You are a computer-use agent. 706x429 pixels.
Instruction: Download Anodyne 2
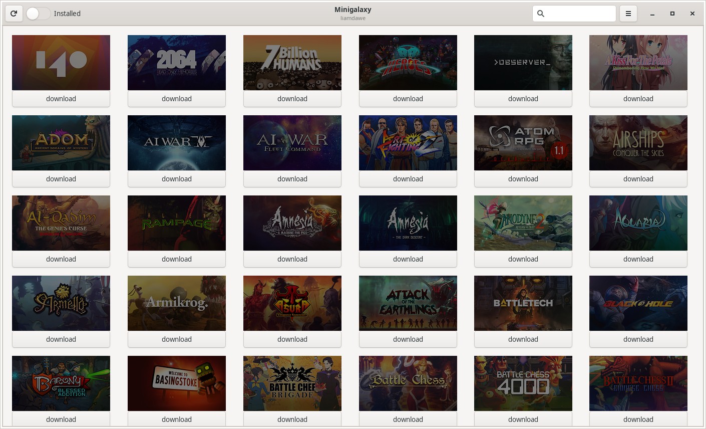tap(523, 259)
